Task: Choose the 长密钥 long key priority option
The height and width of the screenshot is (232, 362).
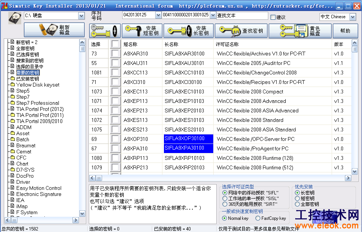Action: click(297, 193)
